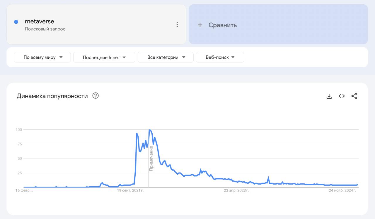Click the plus icon in Сравнить card
Image resolution: width=375 pixels, height=219 pixels.
click(x=200, y=25)
